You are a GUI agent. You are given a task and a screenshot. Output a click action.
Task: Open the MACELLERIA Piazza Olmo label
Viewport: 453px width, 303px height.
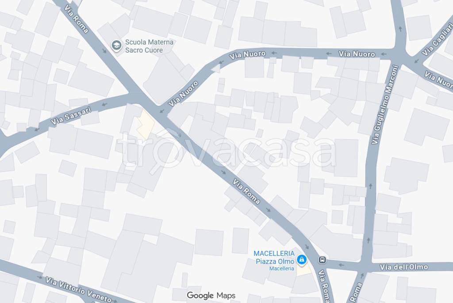click(274, 258)
